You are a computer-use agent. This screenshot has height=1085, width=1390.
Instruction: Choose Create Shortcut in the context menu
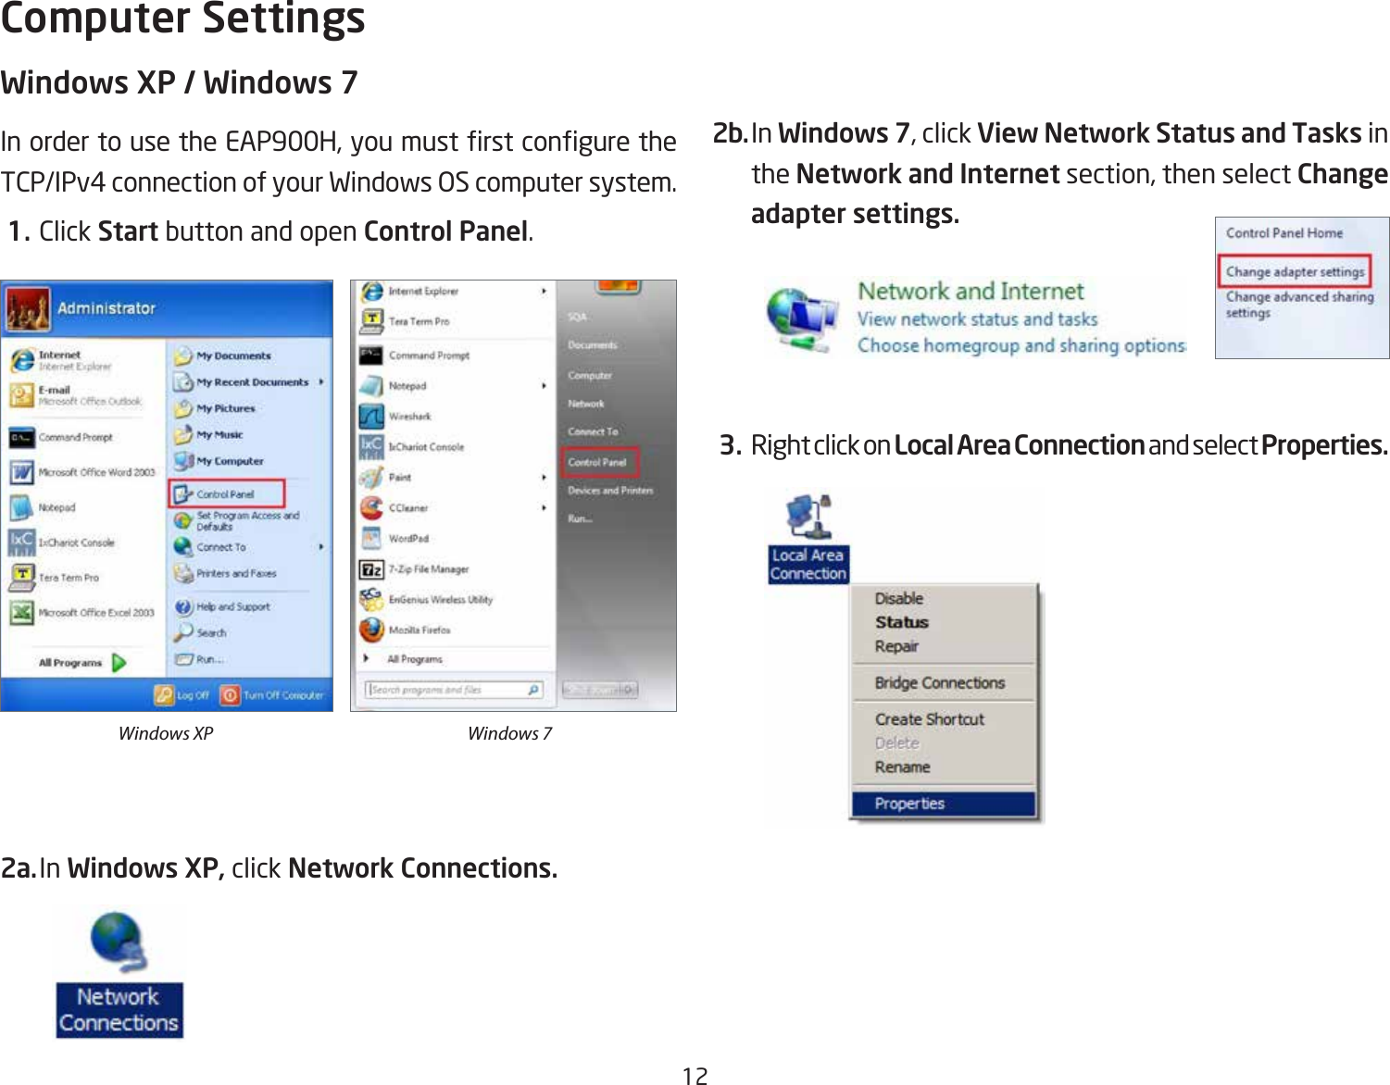point(930,719)
